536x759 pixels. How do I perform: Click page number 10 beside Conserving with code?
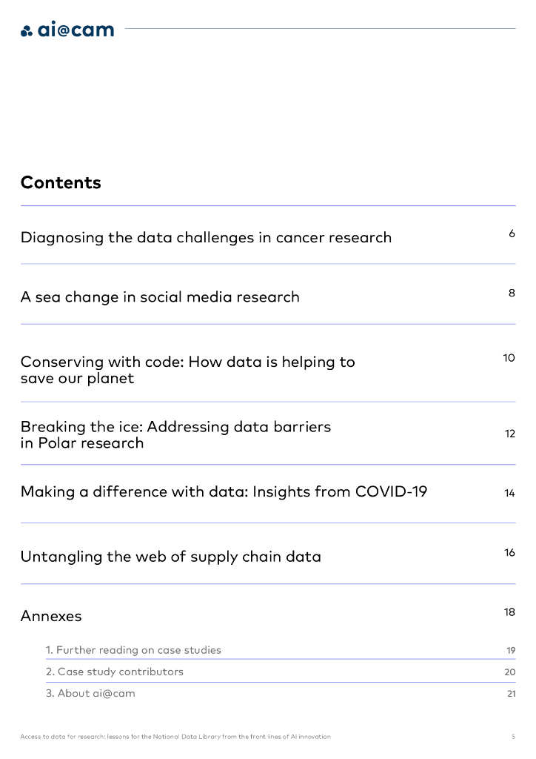click(509, 358)
